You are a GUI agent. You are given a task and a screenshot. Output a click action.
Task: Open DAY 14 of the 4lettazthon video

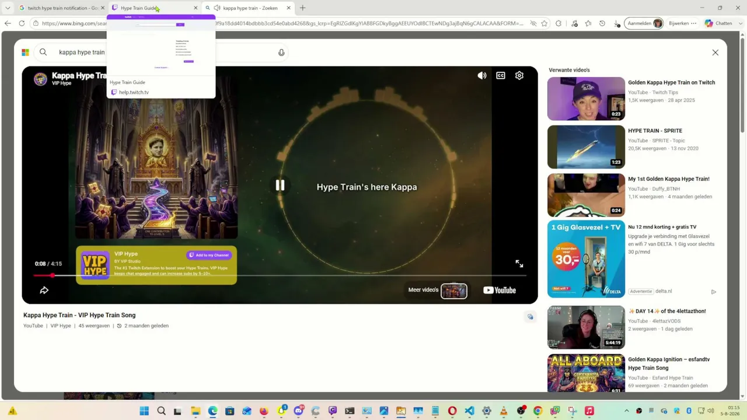pos(667,311)
